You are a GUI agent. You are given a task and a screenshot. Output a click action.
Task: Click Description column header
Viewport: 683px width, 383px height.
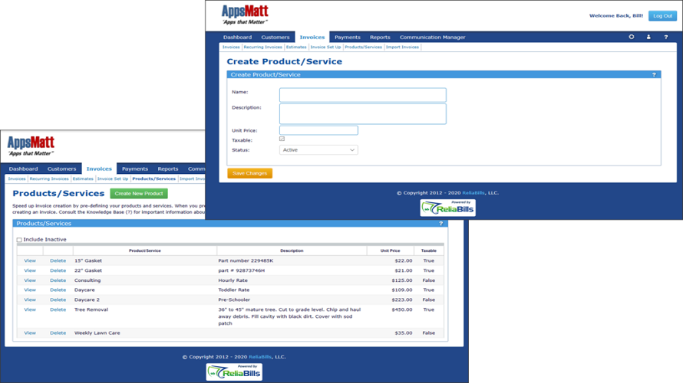pos(292,250)
